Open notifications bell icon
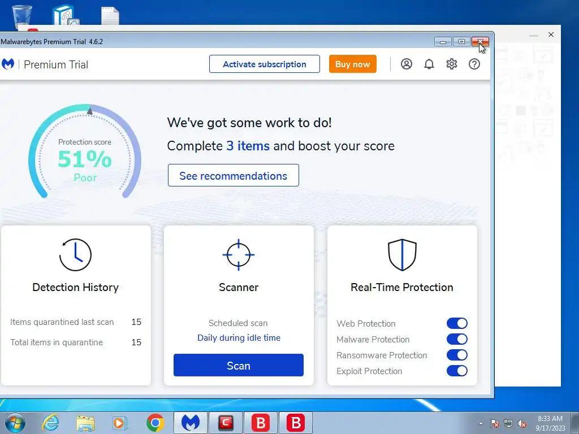The width and height of the screenshot is (579, 434). coord(429,64)
